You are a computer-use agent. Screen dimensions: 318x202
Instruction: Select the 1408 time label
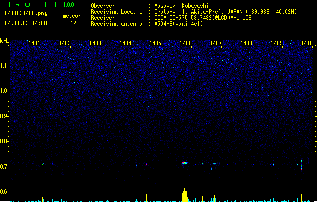coord(246,43)
